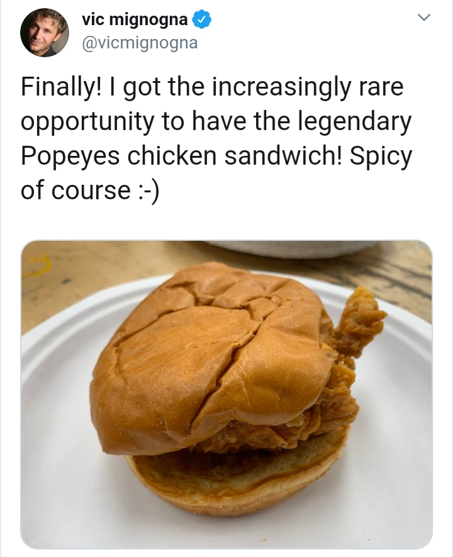Viewport: 453px width, 557px height.
Task: Click the word Popeyes in tweet
Action: coord(70,157)
